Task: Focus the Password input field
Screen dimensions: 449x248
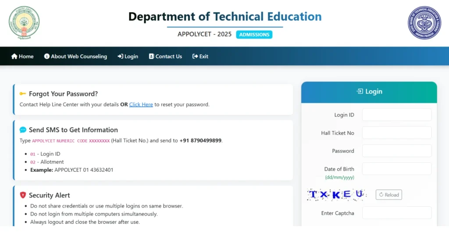Action: (397, 151)
